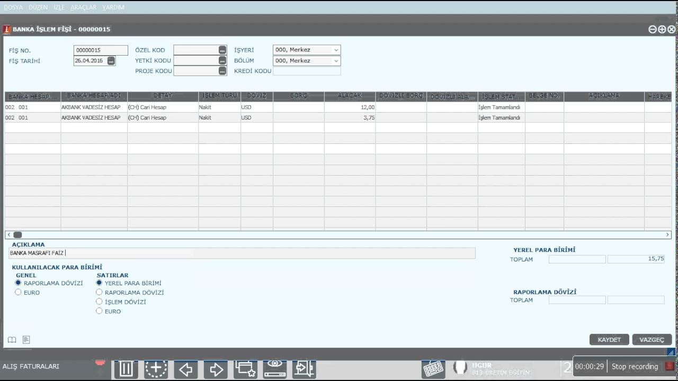Viewport: 678px width, 381px height.
Task: Click the 3,75 Alacak cell
Action: point(350,117)
